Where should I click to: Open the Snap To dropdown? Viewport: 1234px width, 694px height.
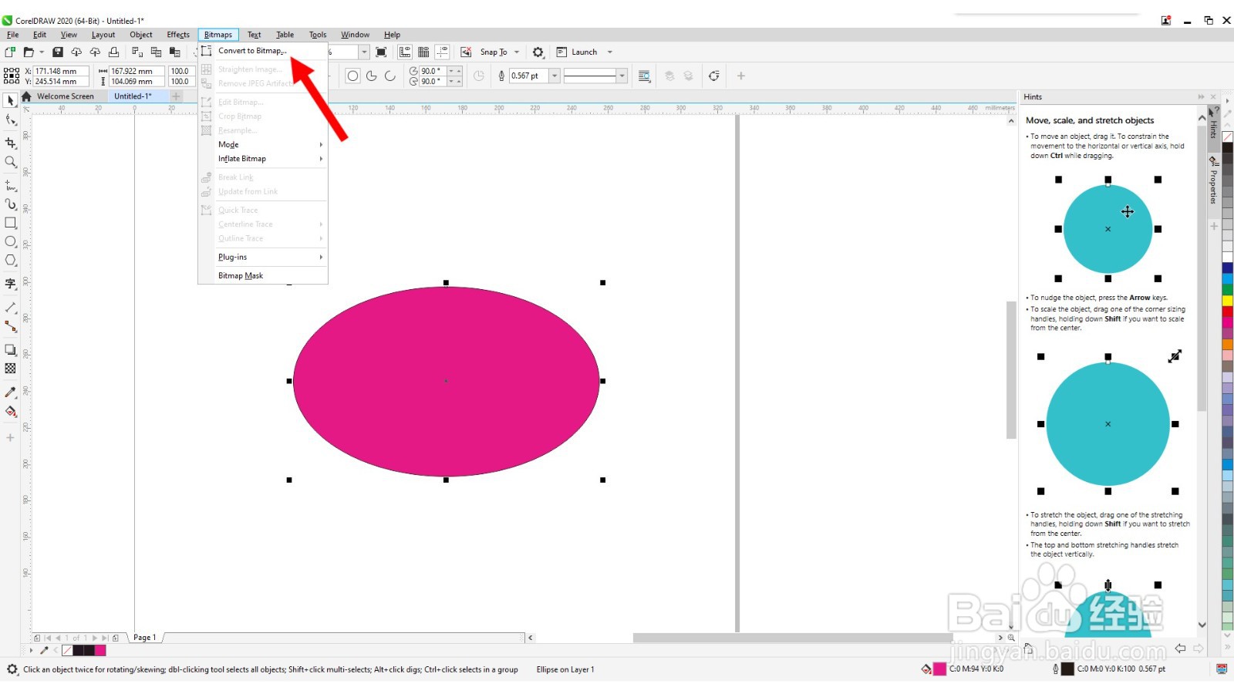coord(517,52)
